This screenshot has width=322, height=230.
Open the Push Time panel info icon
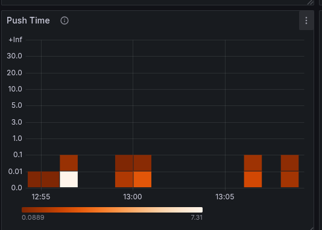coord(65,20)
